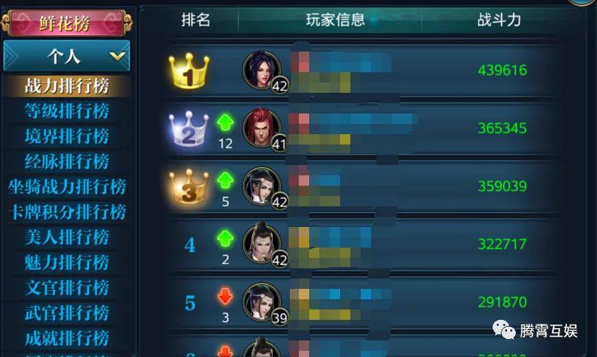Click the silver crown rank 2 icon

click(189, 129)
